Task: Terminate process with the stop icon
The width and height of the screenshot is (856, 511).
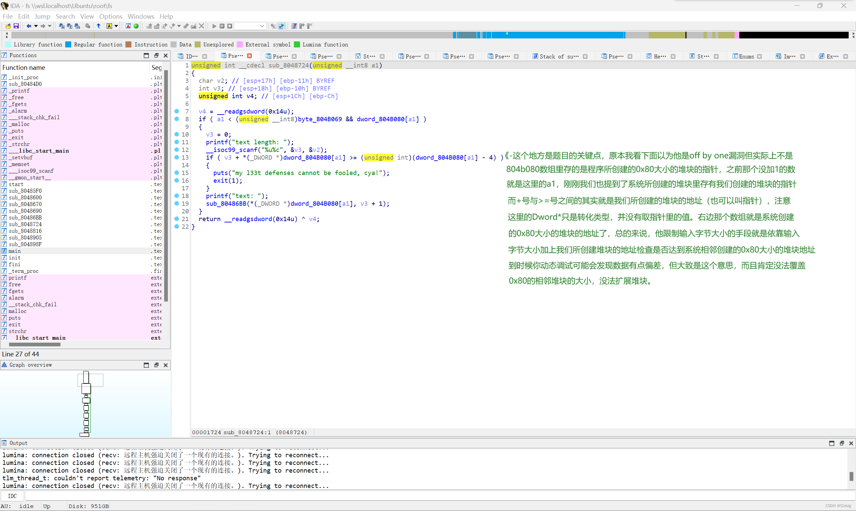Action: click(230, 26)
